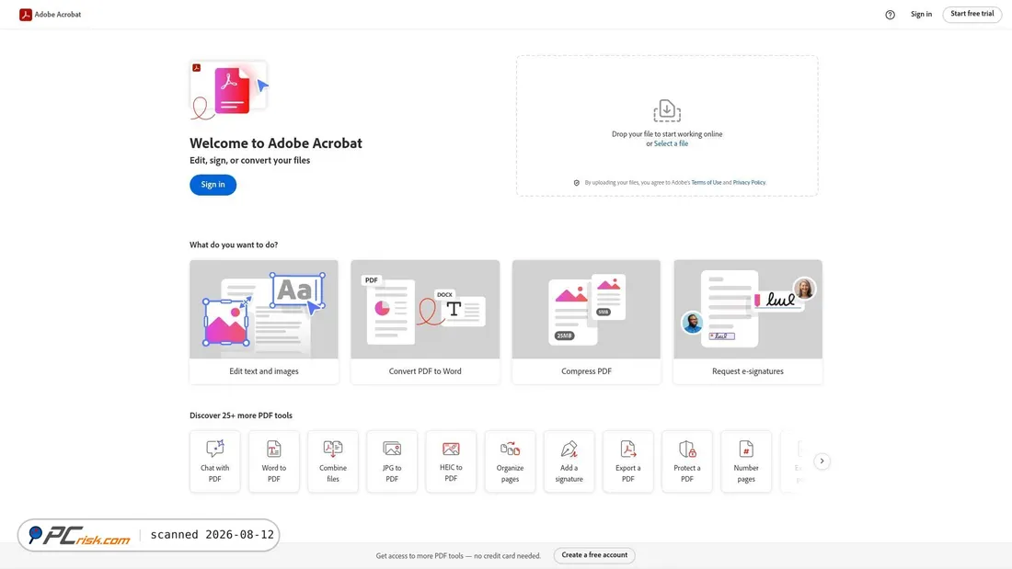1012x569 pixels.
Task: Open Convert PDF to Word card
Action: click(x=425, y=322)
